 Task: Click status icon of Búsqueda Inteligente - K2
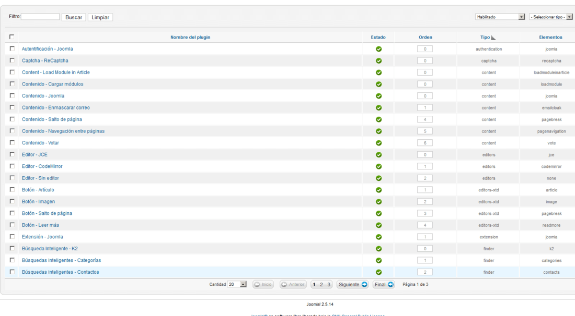[378, 249]
